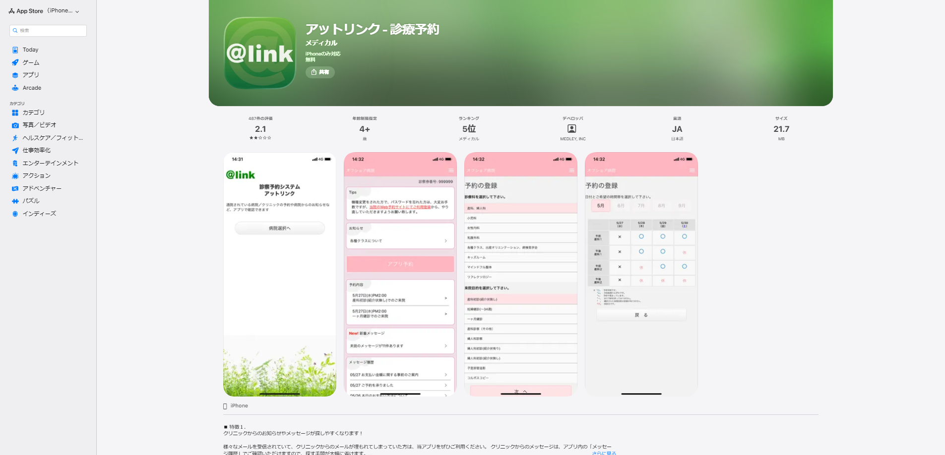This screenshot has width=945, height=455.
Task: Open the Today section icon
Action: tap(15, 50)
